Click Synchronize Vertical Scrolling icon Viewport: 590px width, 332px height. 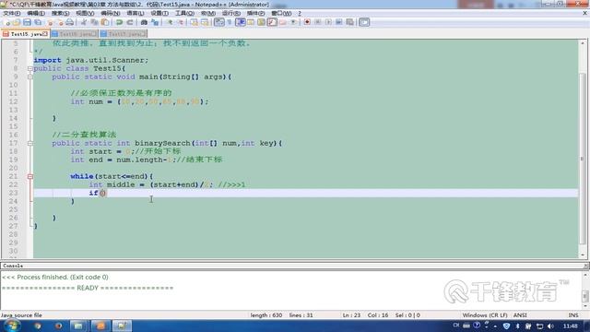pos(194,22)
